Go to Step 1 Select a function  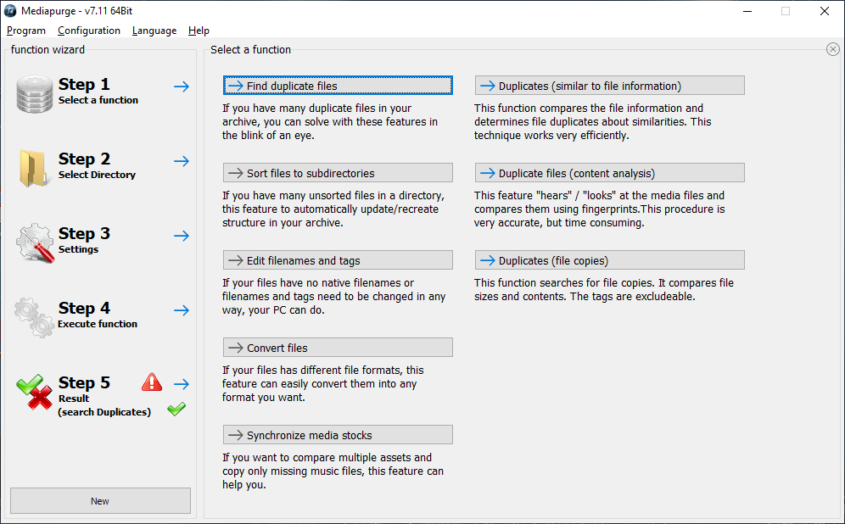[98, 91]
